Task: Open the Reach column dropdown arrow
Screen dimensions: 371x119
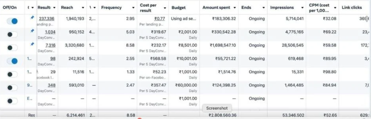Action: tap(83, 7)
